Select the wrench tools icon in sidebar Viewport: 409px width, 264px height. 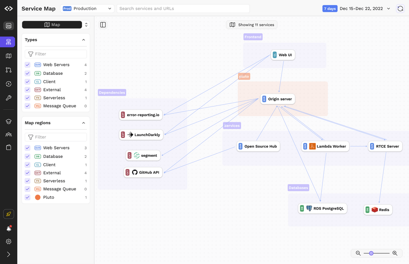[8, 98]
